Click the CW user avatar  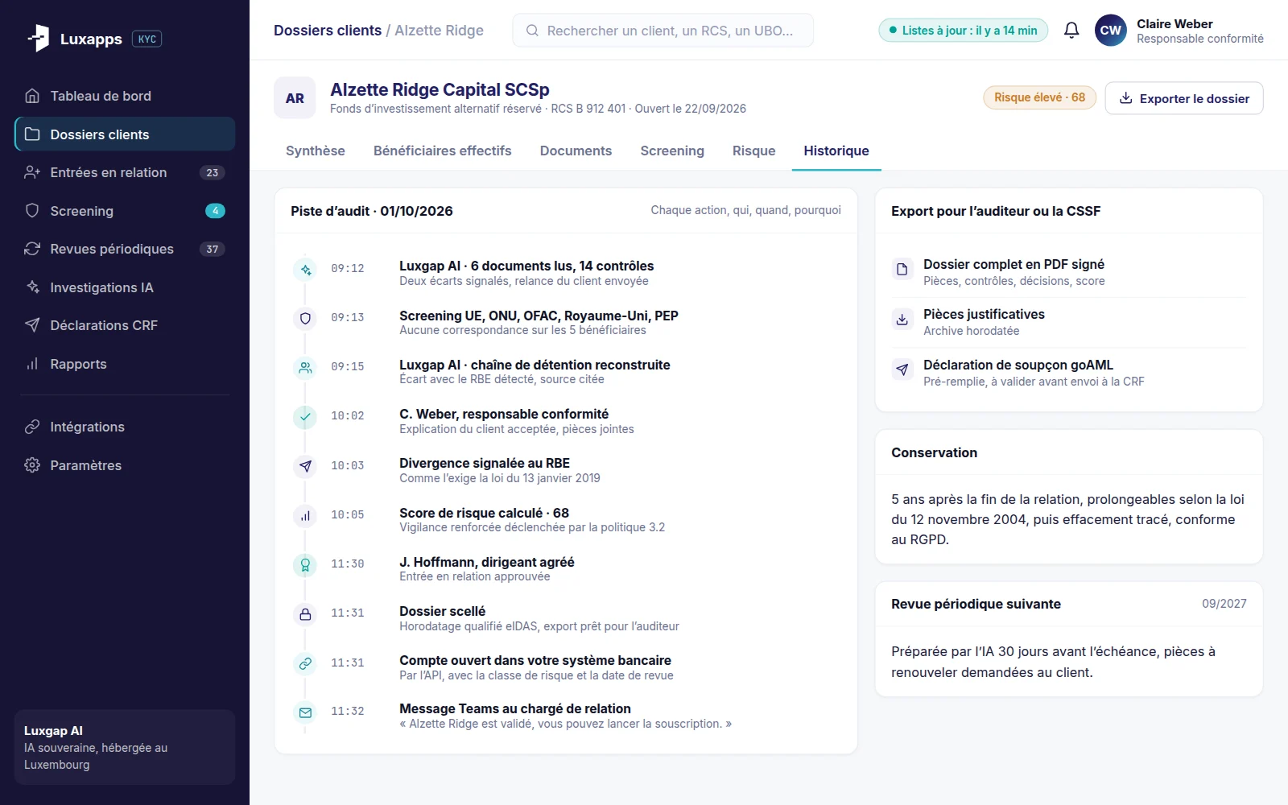click(1111, 31)
